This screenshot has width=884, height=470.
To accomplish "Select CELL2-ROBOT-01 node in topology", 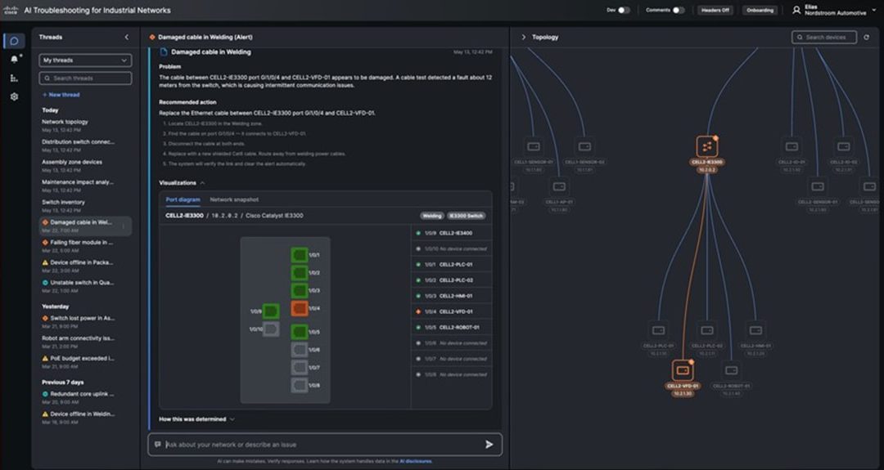I will (x=731, y=370).
